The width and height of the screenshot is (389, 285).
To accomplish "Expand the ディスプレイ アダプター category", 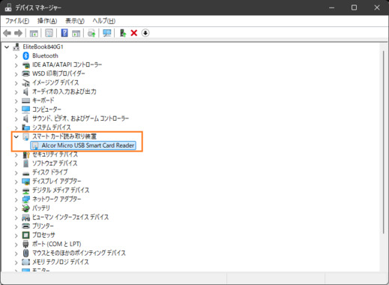I will pyautogui.click(x=16, y=181).
